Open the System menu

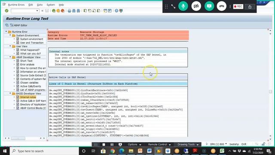coord(51,5)
